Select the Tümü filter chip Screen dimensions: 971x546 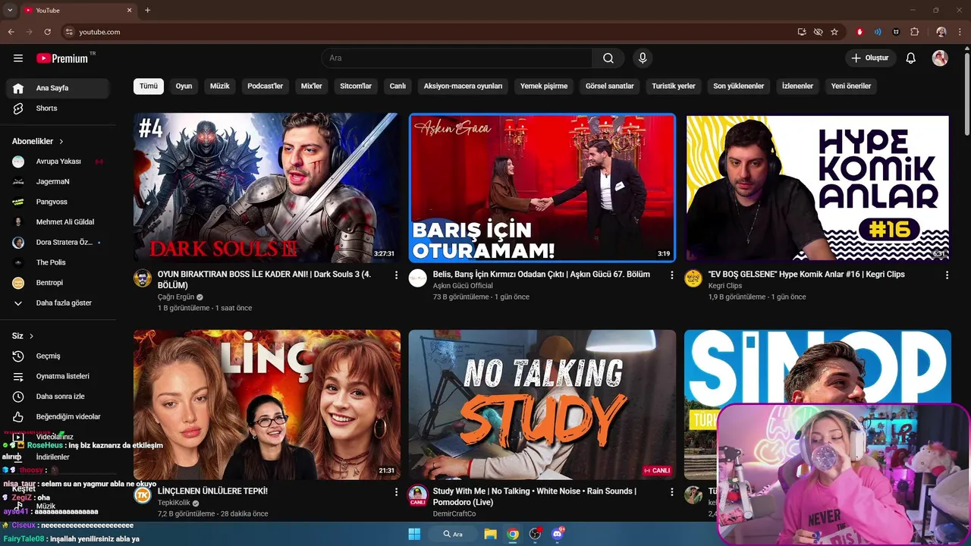149,86
